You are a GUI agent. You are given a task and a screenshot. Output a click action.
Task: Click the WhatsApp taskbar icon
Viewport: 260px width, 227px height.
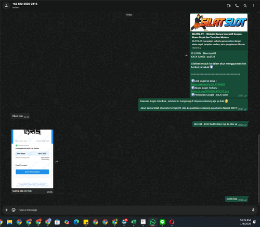[153, 222]
